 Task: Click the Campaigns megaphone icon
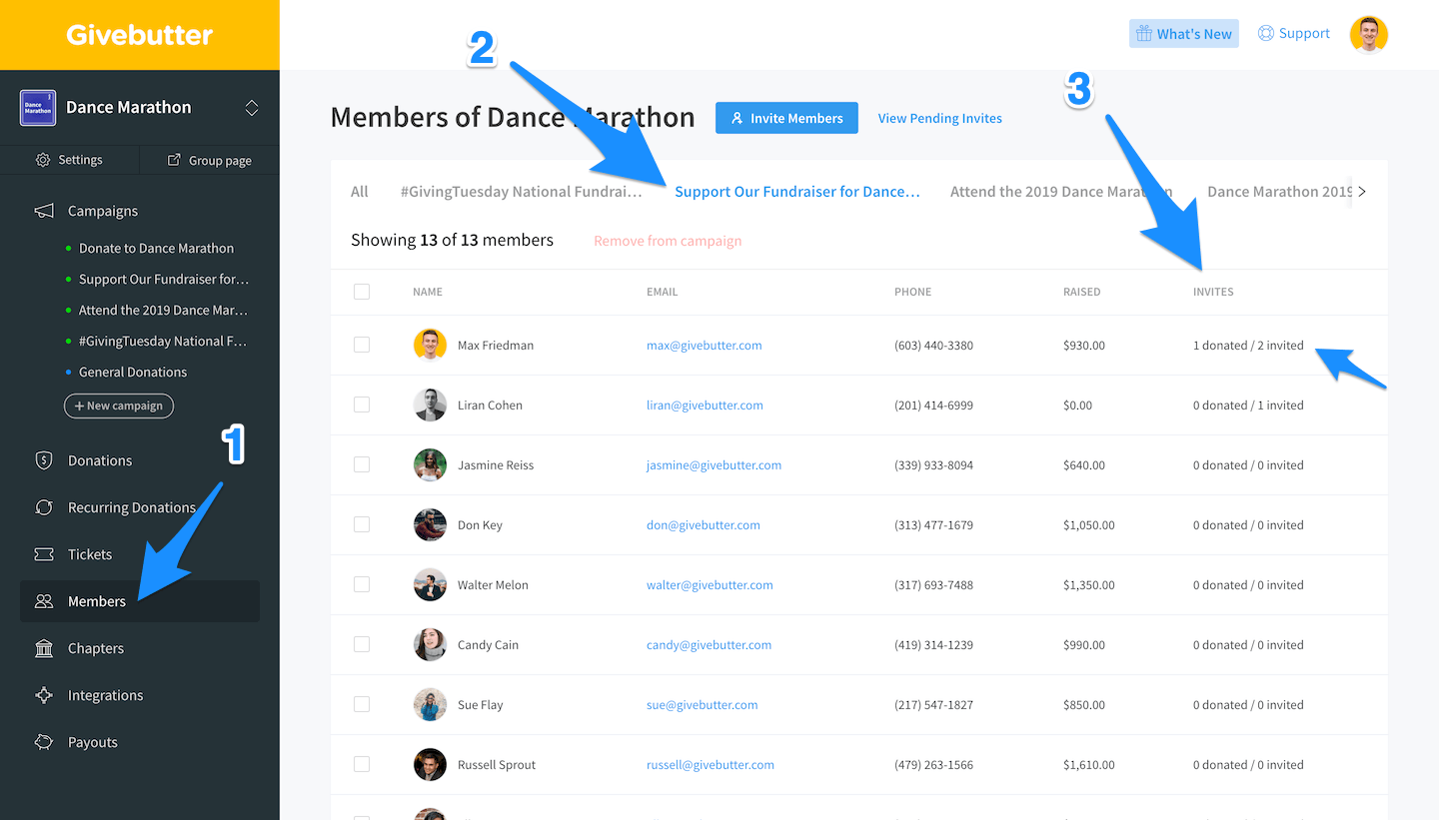pyautogui.click(x=44, y=211)
